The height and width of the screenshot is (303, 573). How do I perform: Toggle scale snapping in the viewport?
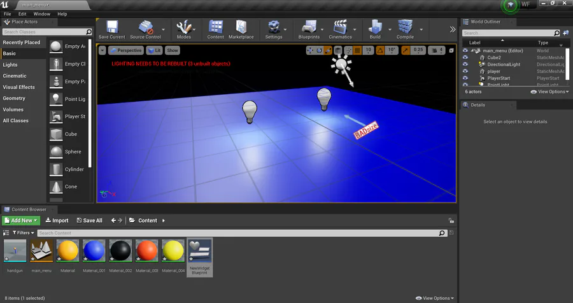406,50
